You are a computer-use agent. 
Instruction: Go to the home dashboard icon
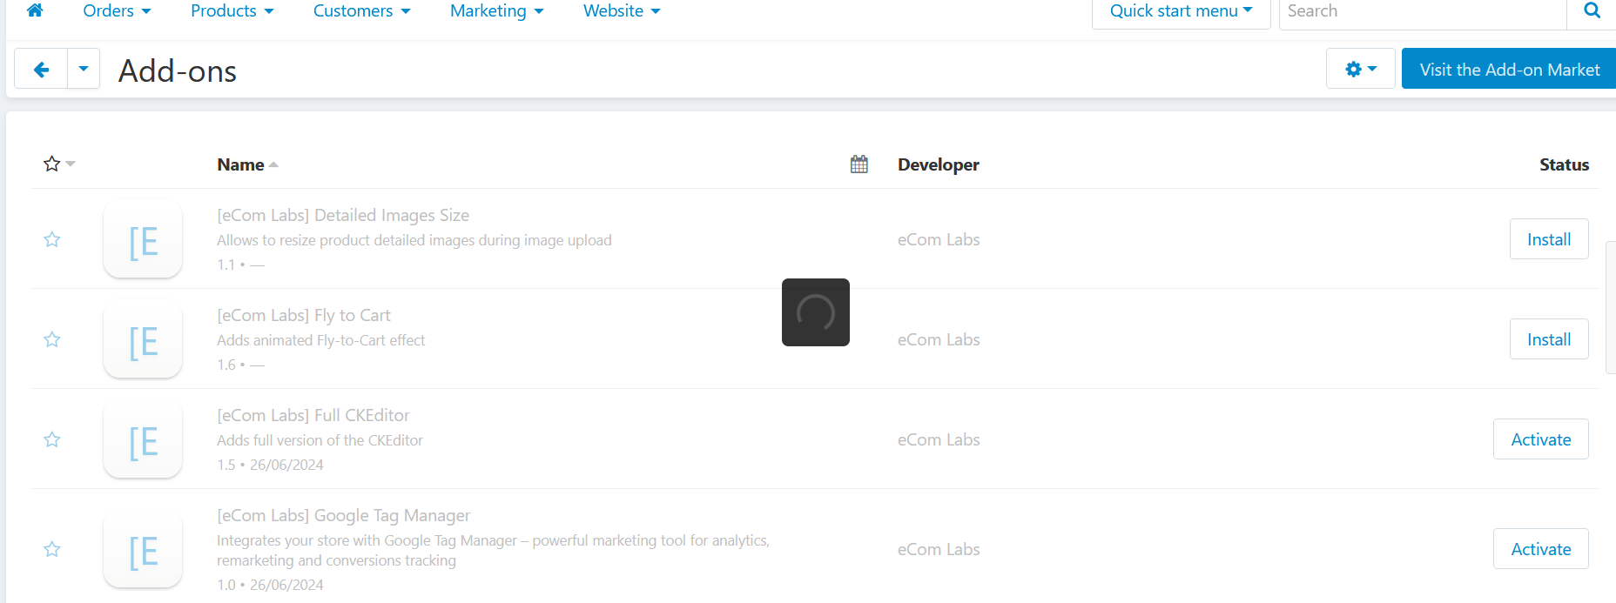coord(35,10)
